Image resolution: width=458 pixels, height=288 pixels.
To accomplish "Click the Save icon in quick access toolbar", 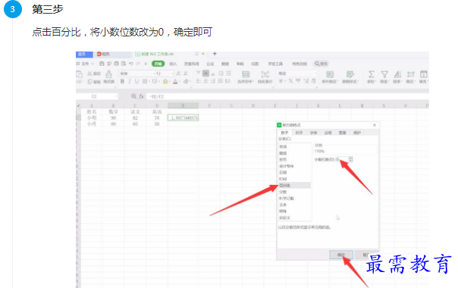I will [x=102, y=64].
